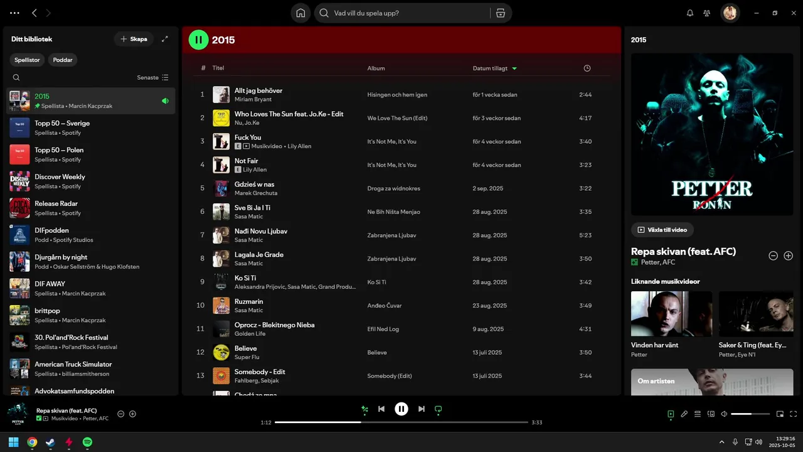This screenshot has width=803, height=452.
Task: Seek in the song progress bar
Action: point(401,422)
